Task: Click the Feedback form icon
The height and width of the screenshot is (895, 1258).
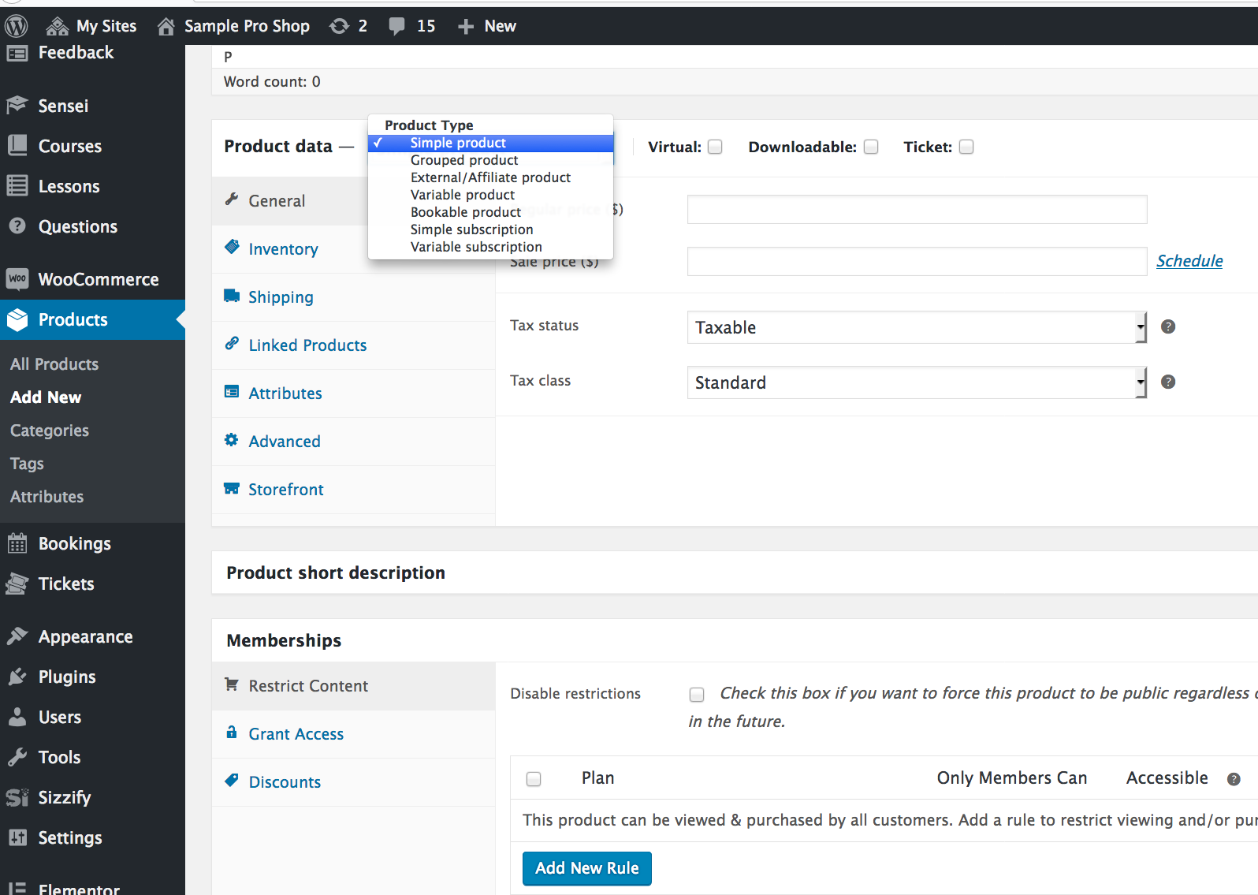Action: pyautogui.click(x=17, y=53)
